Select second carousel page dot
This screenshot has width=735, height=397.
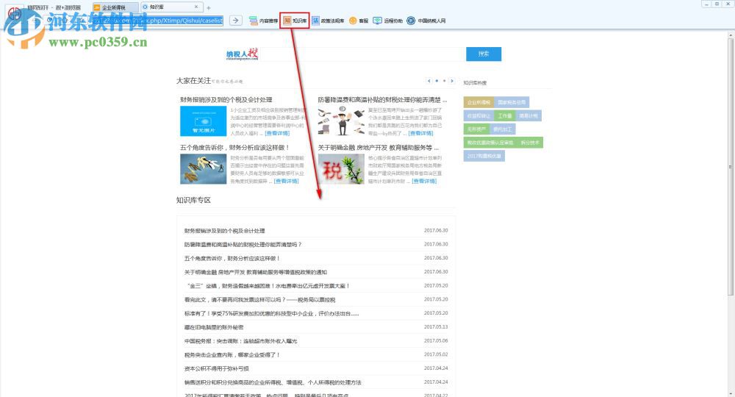coord(445,81)
